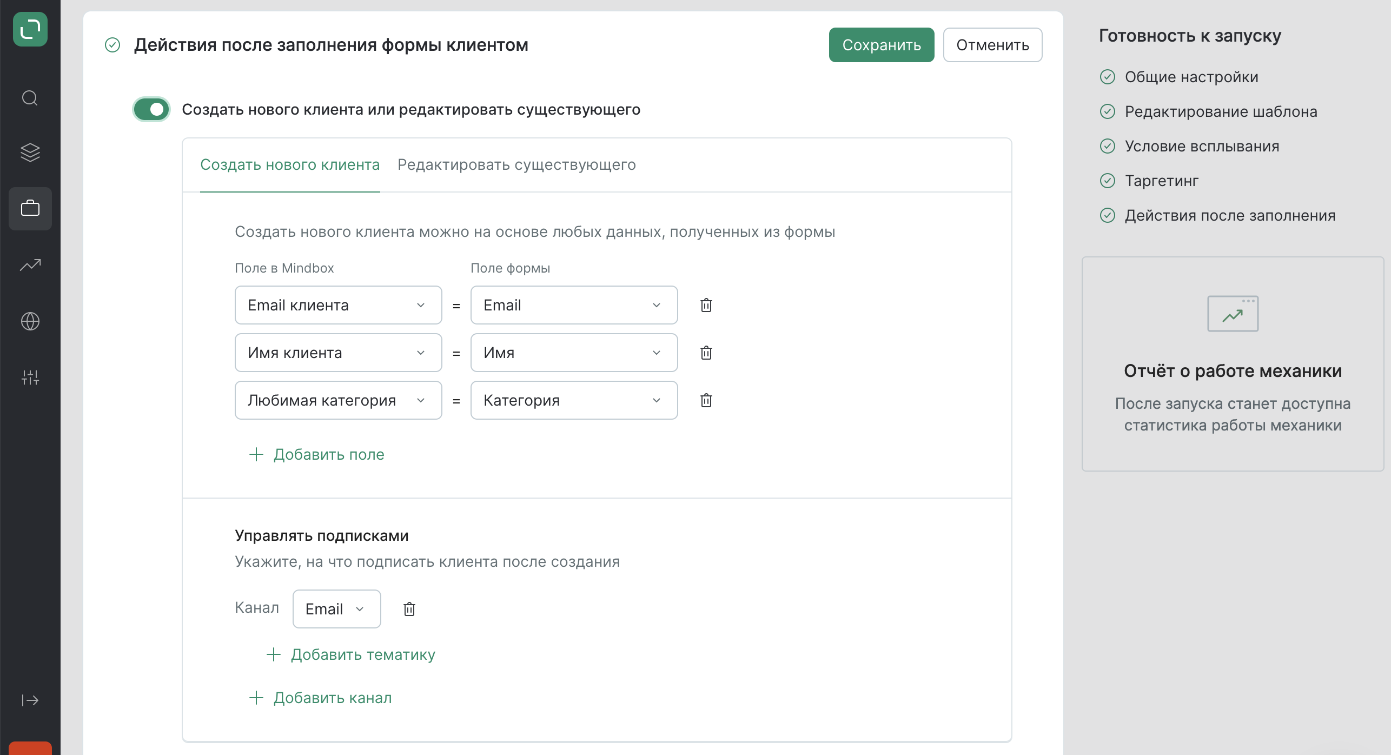Open the globe icon in sidebar

click(x=30, y=321)
